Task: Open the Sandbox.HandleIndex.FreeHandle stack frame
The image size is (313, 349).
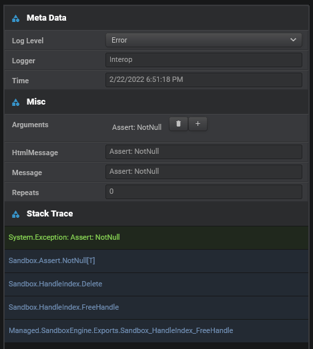Action: pos(156,308)
